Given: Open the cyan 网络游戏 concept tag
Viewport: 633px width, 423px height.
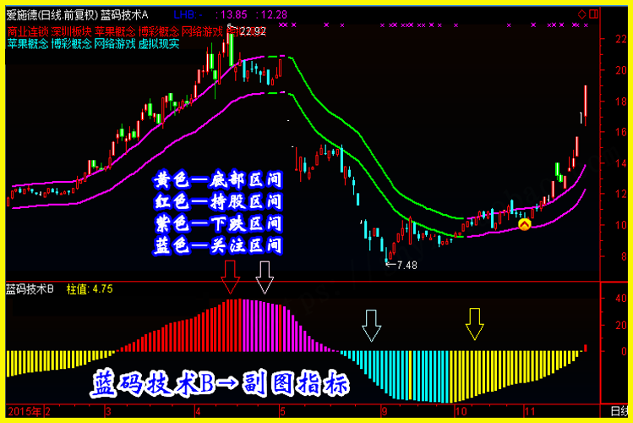Looking at the screenshot, I should click(x=115, y=44).
